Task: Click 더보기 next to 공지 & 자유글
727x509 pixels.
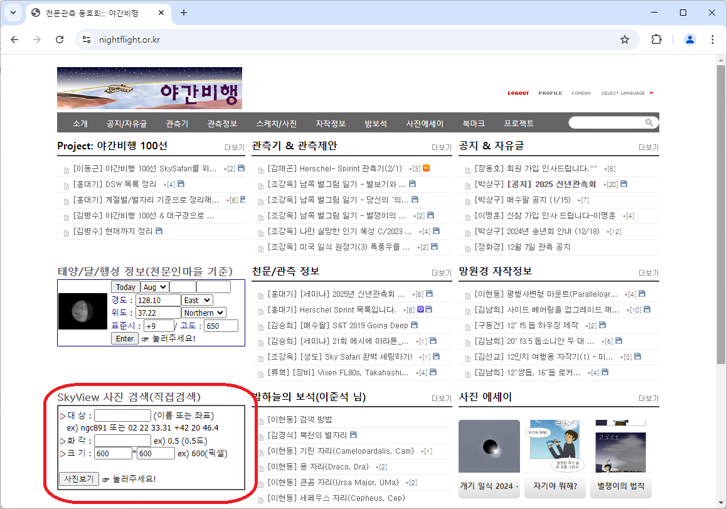Action: [649, 147]
